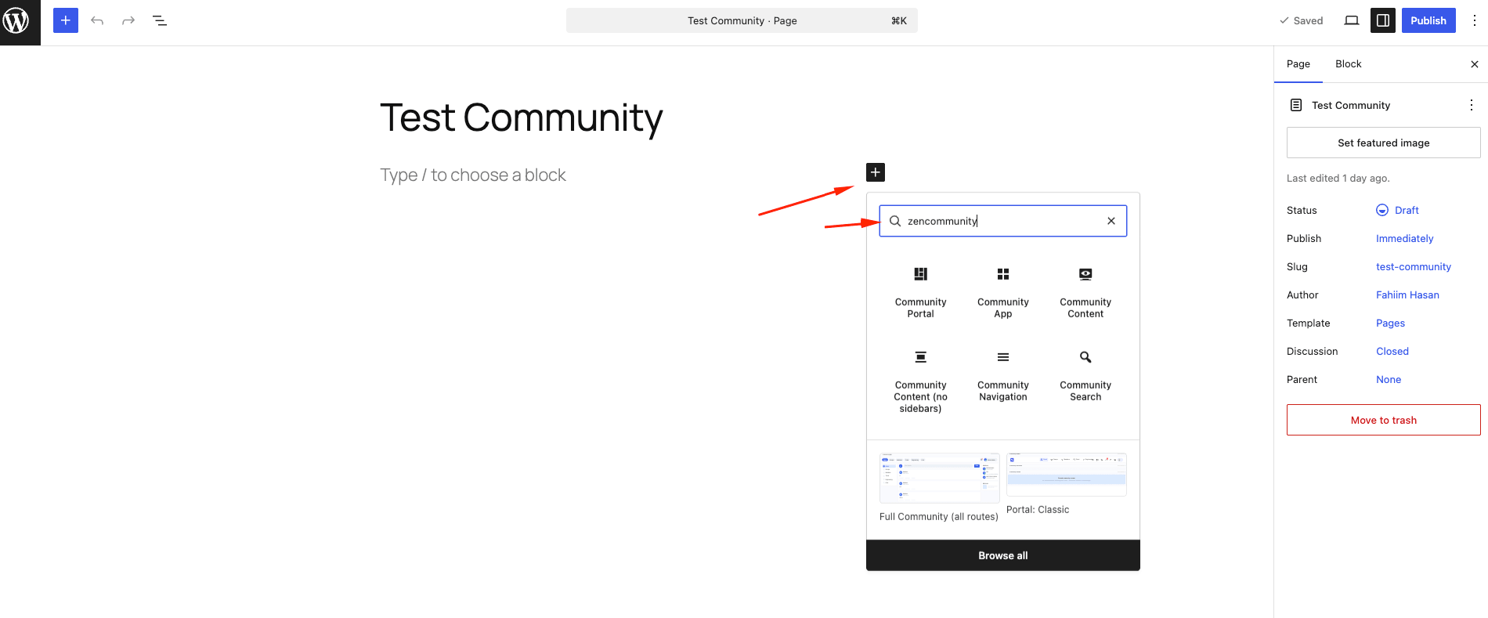Open Test Community page actions menu

click(x=1472, y=105)
